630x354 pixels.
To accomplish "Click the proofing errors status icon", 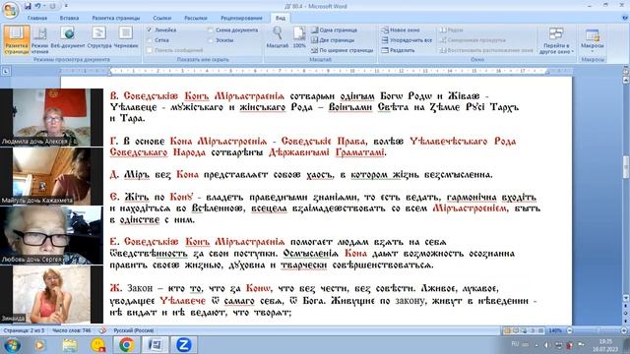I will pos(102,330).
